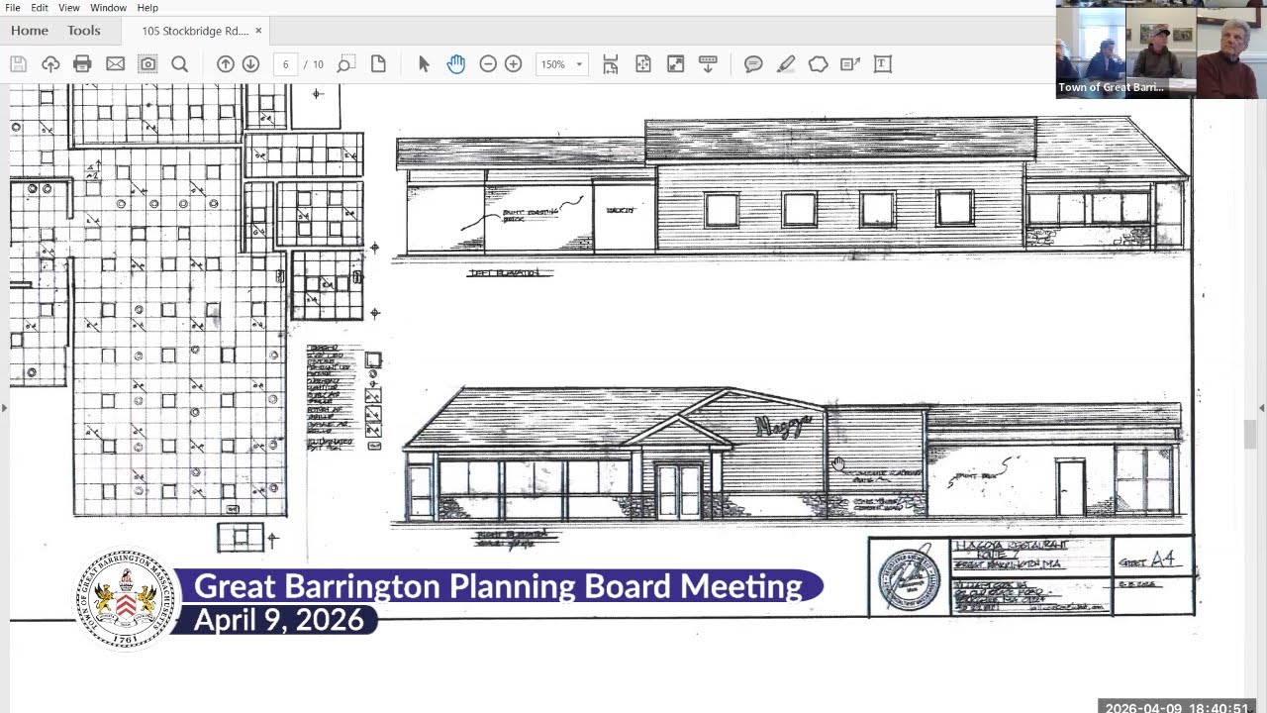Print the document using printer icon
The width and height of the screenshot is (1267, 713).
coord(82,64)
